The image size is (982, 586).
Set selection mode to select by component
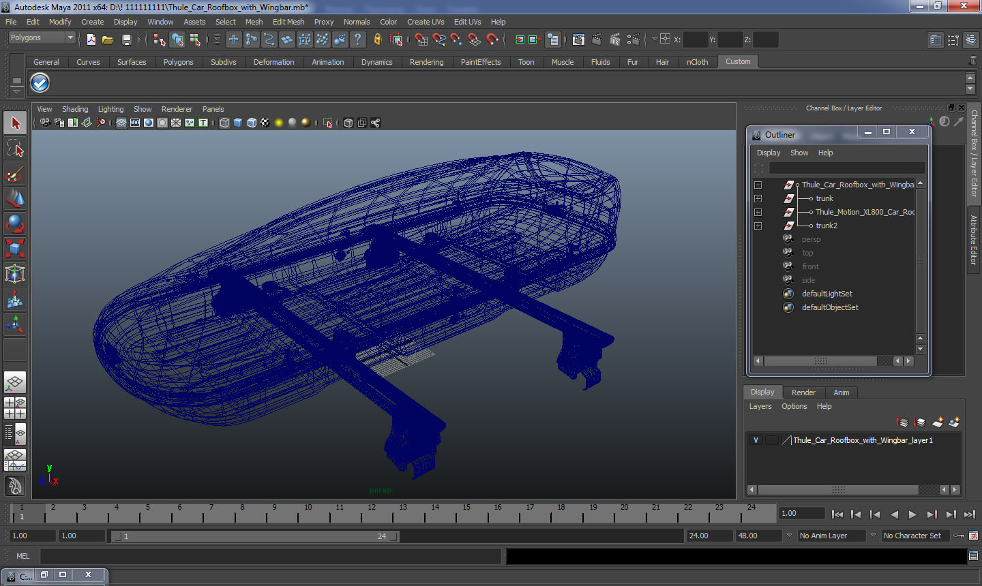pos(195,40)
